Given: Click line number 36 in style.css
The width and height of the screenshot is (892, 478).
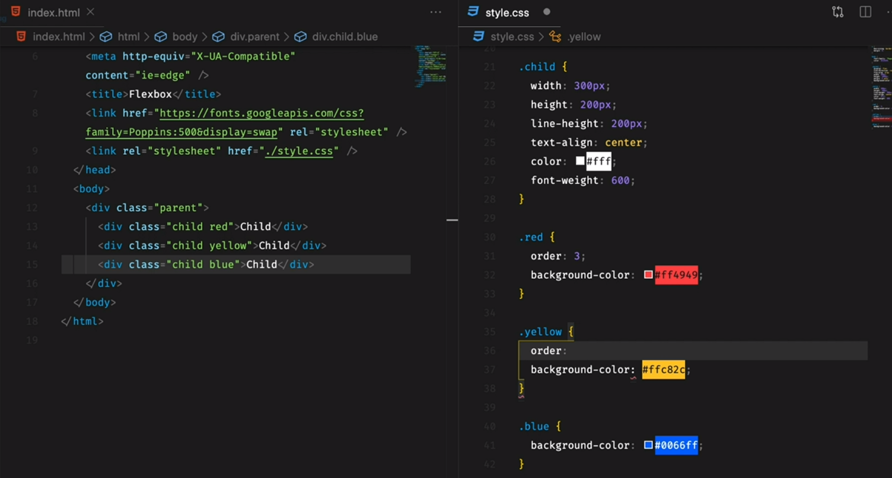Looking at the screenshot, I should click(x=489, y=350).
